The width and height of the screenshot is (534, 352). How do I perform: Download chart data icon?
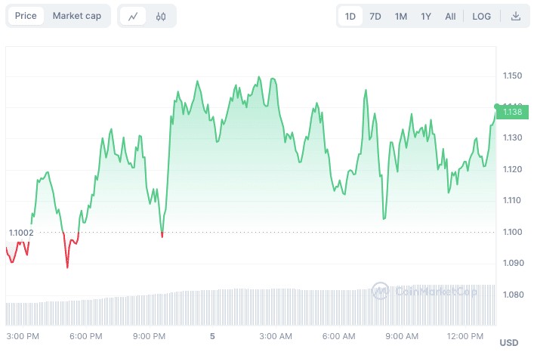(516, 16)
